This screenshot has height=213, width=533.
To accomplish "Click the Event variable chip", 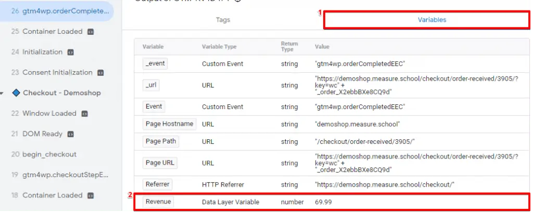I will 154,106.
